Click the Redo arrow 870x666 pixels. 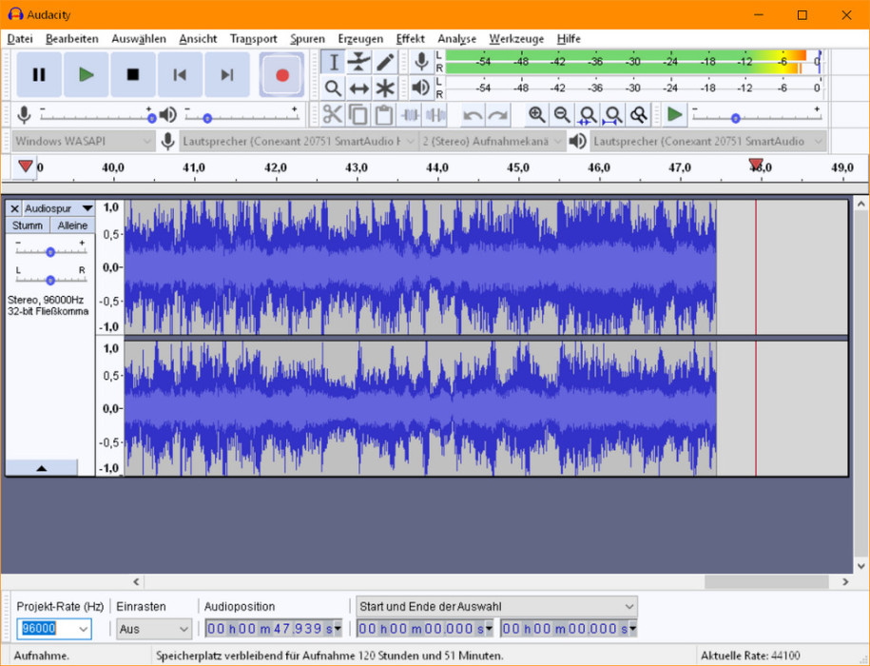pos(498,115)
